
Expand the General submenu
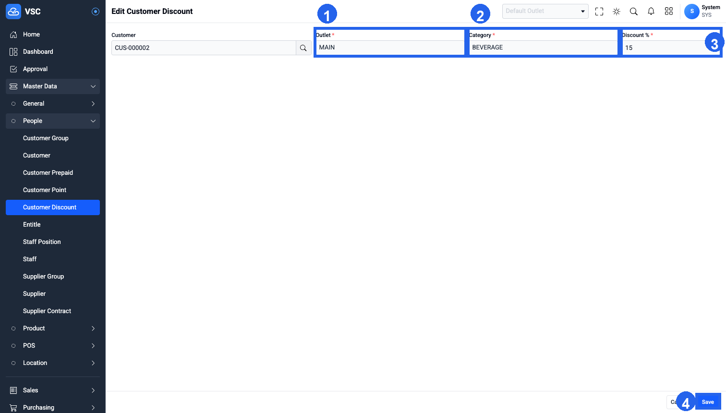coord(53,104)
